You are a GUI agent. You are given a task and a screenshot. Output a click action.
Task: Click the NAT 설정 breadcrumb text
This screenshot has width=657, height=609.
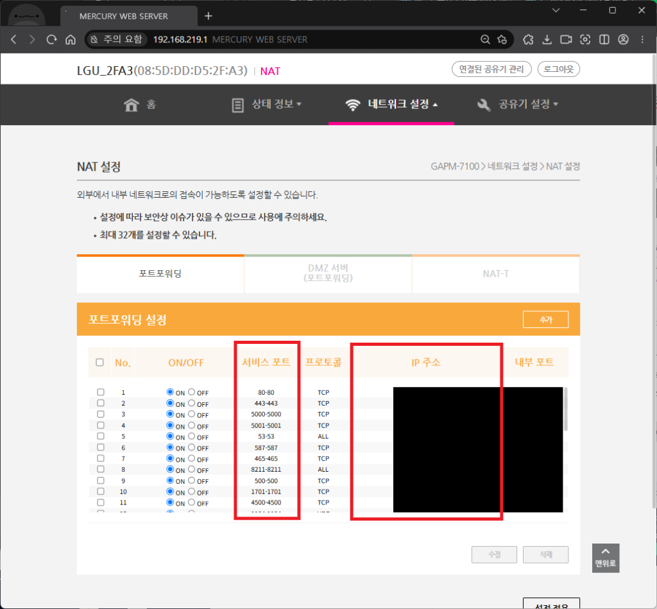[x=563, y=166]
